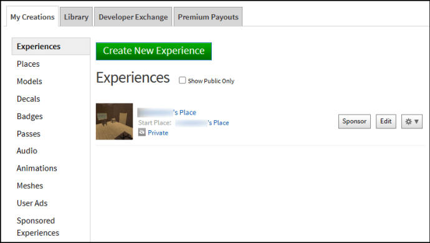Switch to the Developer Exchange tab
430x243 pixels.
133,17
